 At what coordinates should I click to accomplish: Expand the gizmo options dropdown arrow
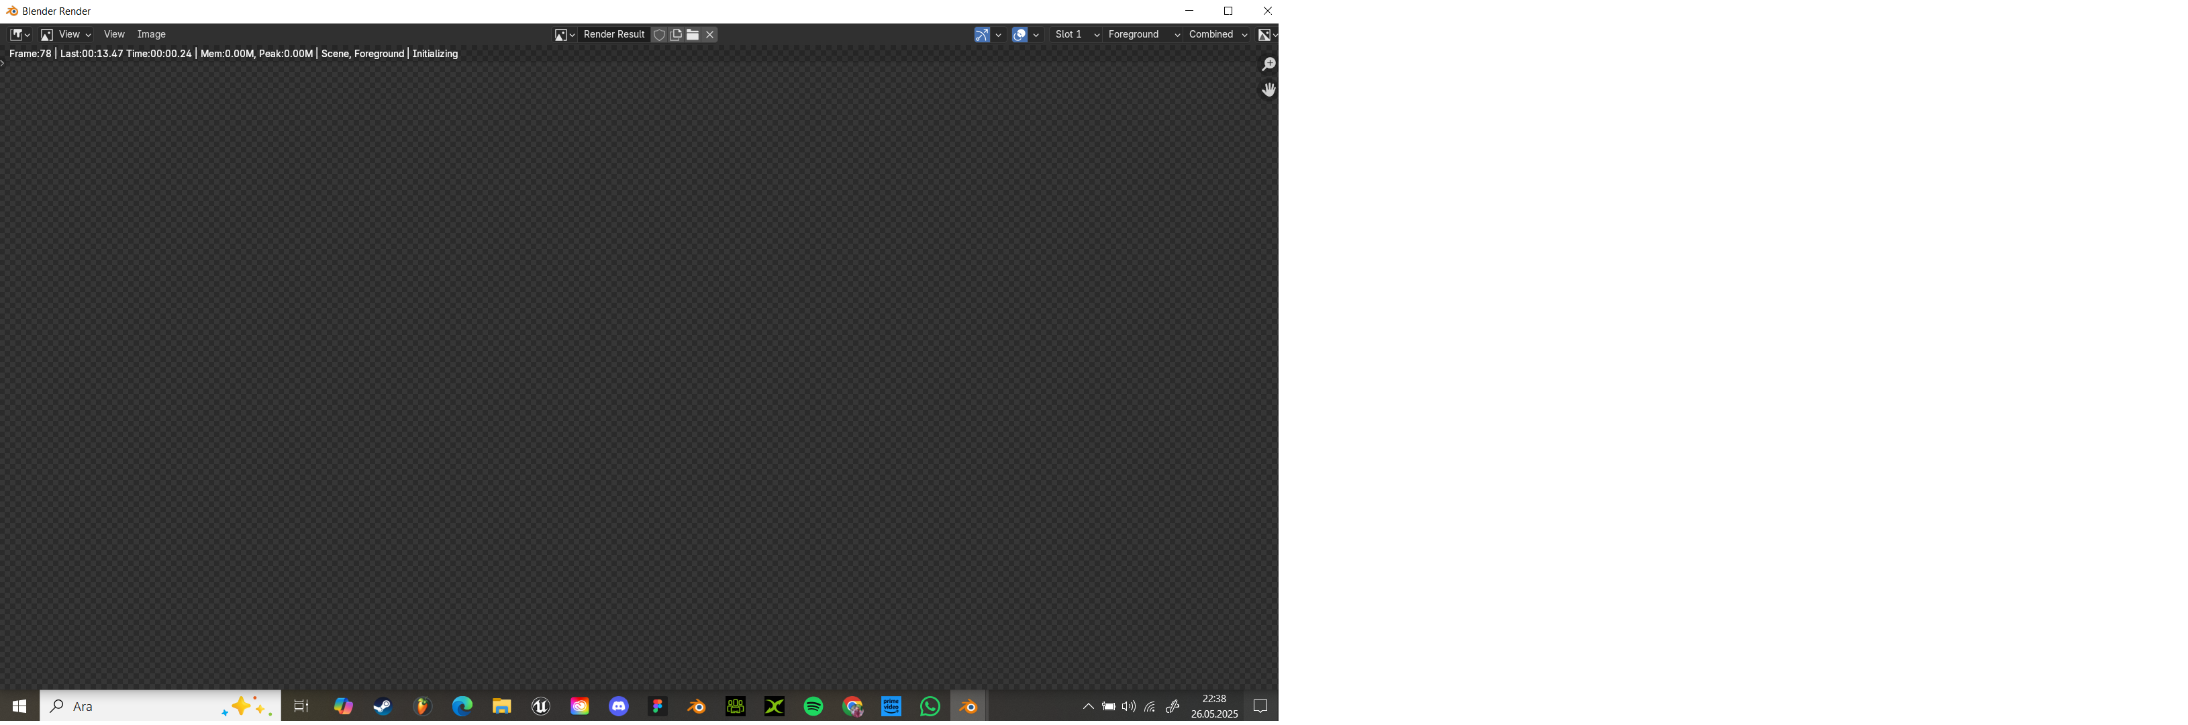(999, 35)
